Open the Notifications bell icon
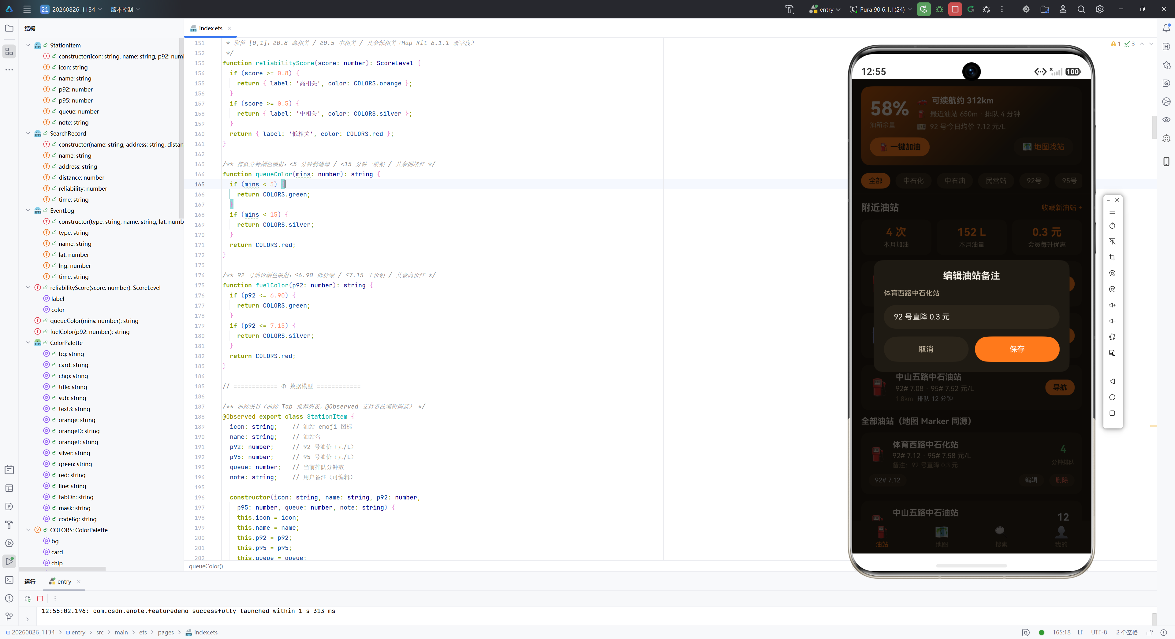The height and width of the screenshot is (639, 1175). (1166, 28)
